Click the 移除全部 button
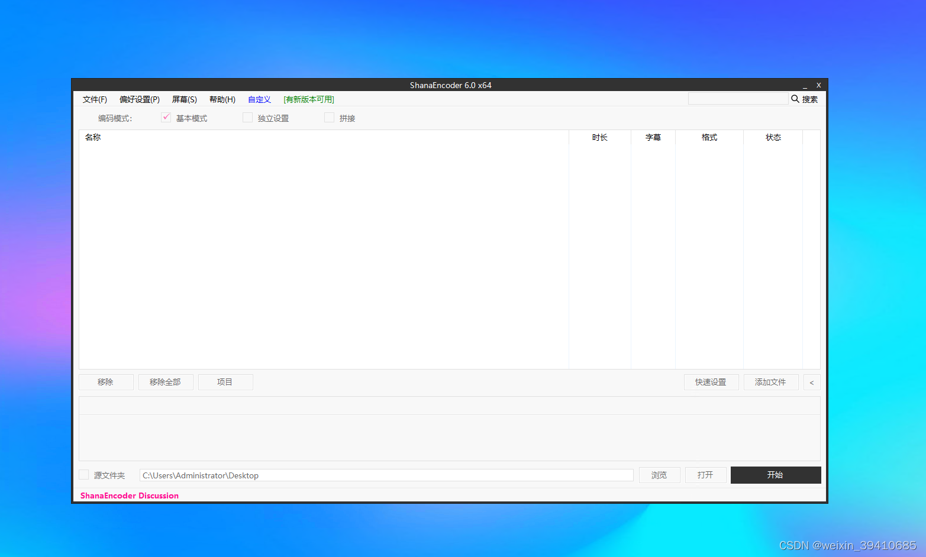Viewport: 926px width, 557px height. coord(166,382)
